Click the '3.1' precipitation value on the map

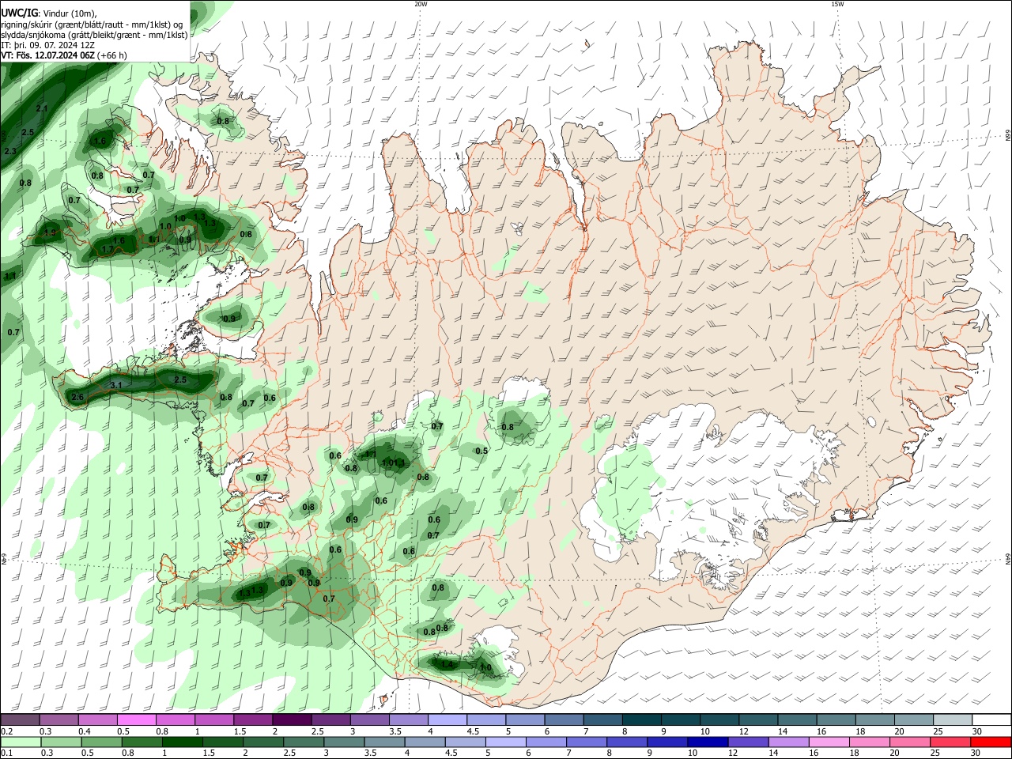(116, 385)
